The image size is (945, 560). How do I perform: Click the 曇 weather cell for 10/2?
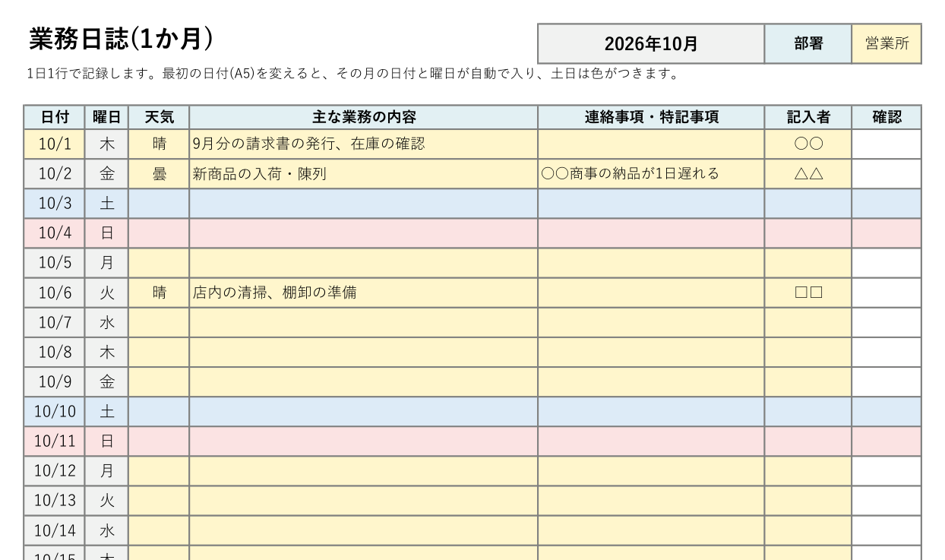coord(159,173)
